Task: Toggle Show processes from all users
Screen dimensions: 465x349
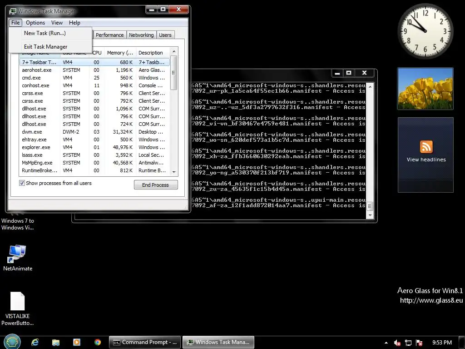Action: coord(22,183)
